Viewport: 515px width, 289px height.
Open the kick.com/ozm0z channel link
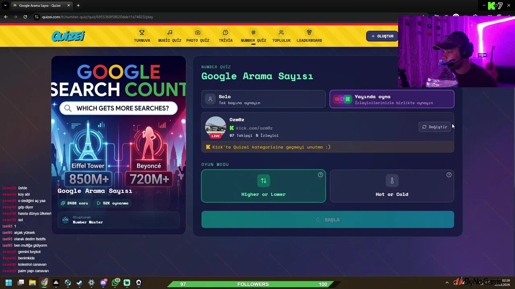[x=254, y=128]
